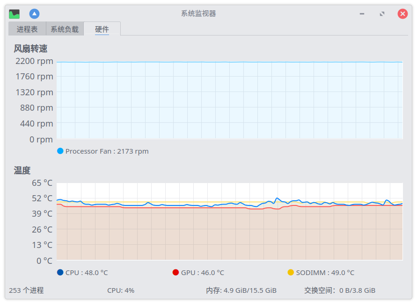Viewport: 417px width, 304px height.
Task: Open the 系统负载 tab
Action: pyautogui.click(x=65, y=29)
